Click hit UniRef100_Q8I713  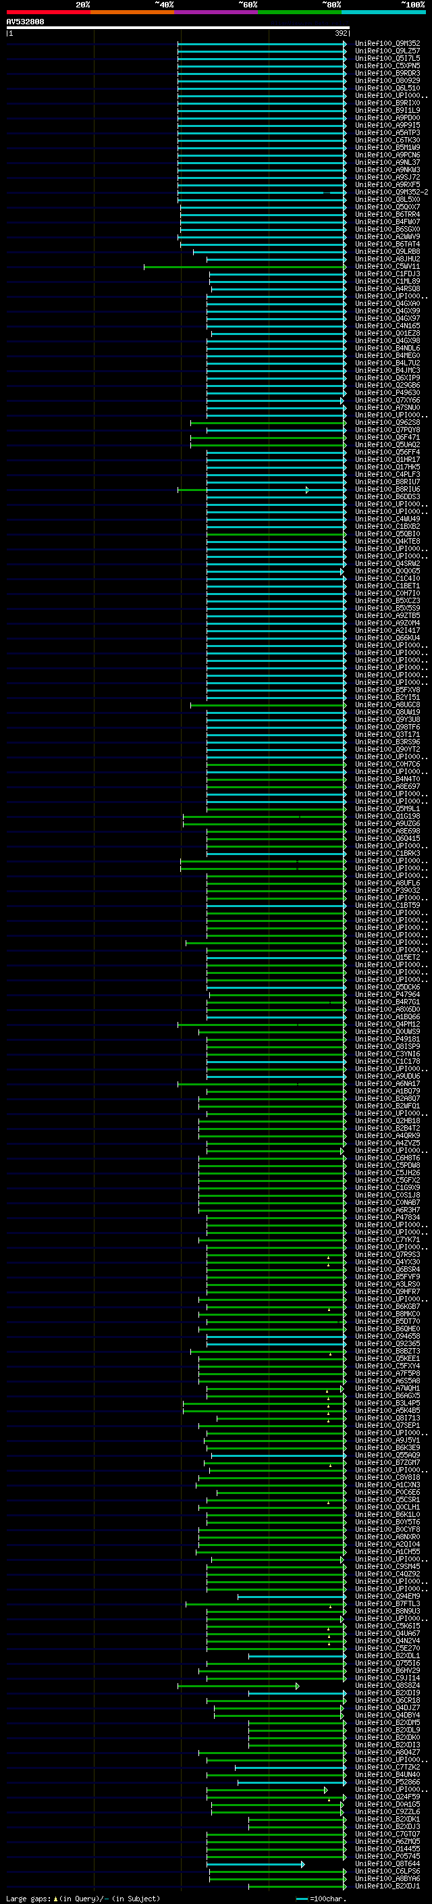[x=387, y=1418]
